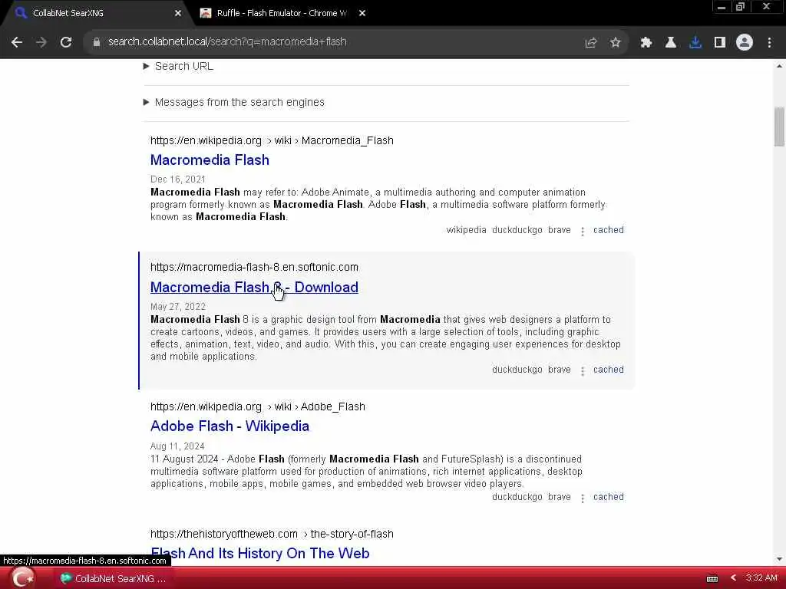The height and width of the screenshot is (589, 786).
Task: Switch to Ruffle - Flash Emulator tab
Action: pos(282,14)
